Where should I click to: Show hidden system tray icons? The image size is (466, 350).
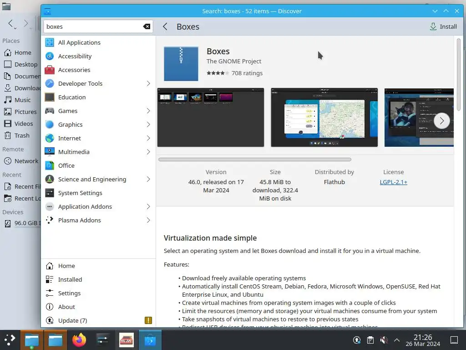[396, 340]
